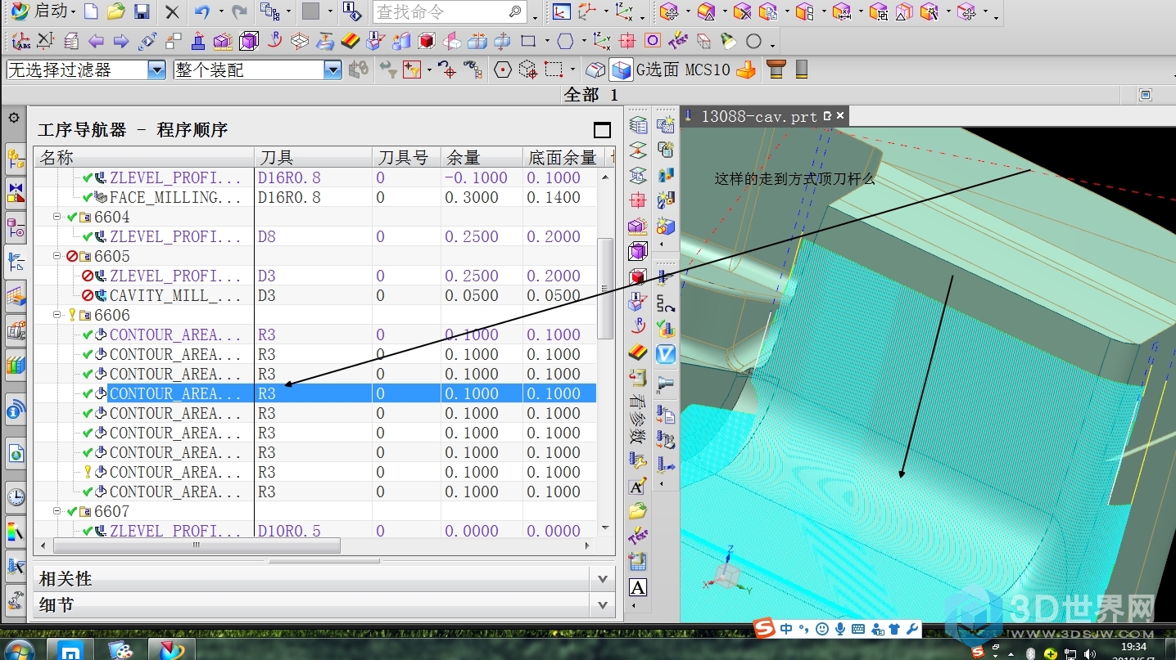
Task: Click the brown T-shaped tool holder icon
Action: point(776,70)
